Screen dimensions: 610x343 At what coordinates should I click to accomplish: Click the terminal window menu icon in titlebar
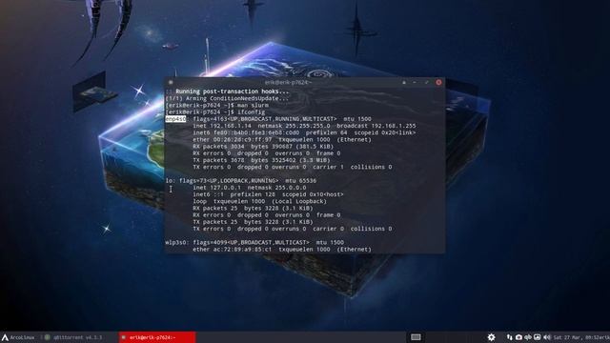171,83
